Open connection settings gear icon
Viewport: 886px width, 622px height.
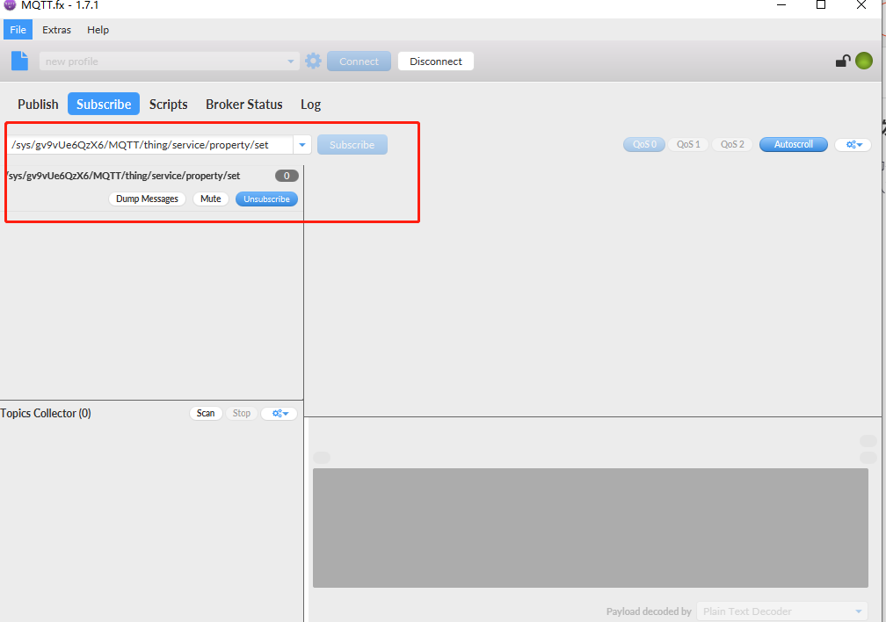pos(313,61)
